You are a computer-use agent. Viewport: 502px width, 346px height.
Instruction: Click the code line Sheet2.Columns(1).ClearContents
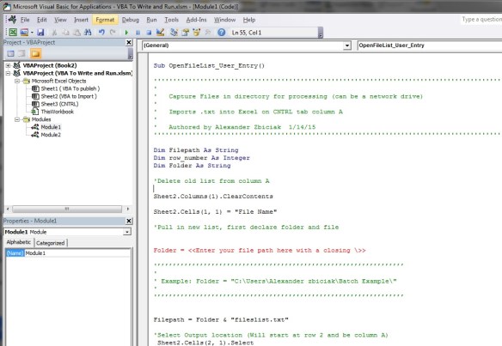(x=213, y=197)
